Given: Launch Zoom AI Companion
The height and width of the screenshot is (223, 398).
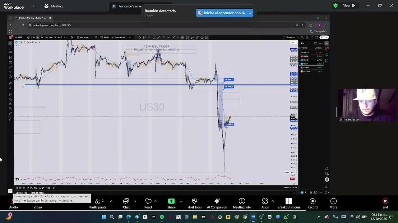Looking at the screenshot, I should coord(217,203).
